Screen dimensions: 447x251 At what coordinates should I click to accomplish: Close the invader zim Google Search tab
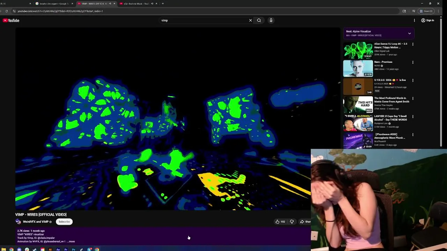click(x=72, y=3)
